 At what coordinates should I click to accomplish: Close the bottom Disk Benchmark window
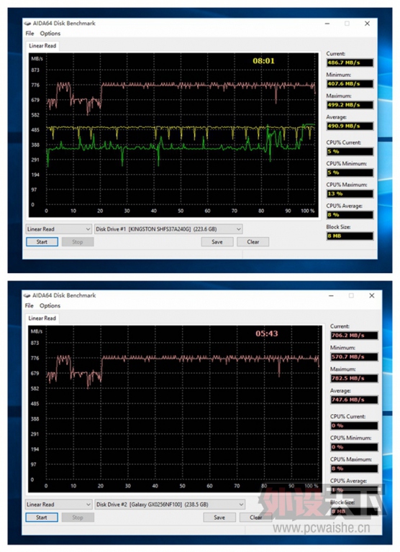[x=372, y=295]
